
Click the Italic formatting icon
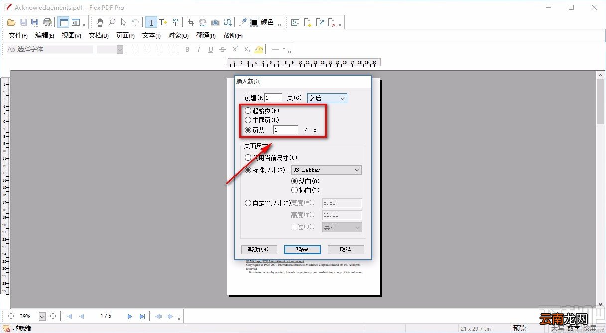[199, 49]
